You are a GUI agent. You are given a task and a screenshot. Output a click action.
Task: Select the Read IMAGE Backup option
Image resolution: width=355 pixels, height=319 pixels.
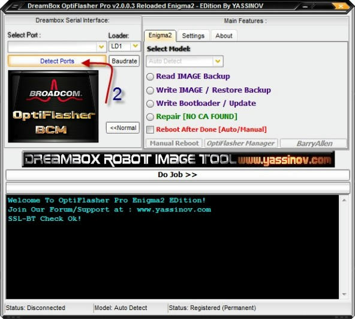[150, 77]
